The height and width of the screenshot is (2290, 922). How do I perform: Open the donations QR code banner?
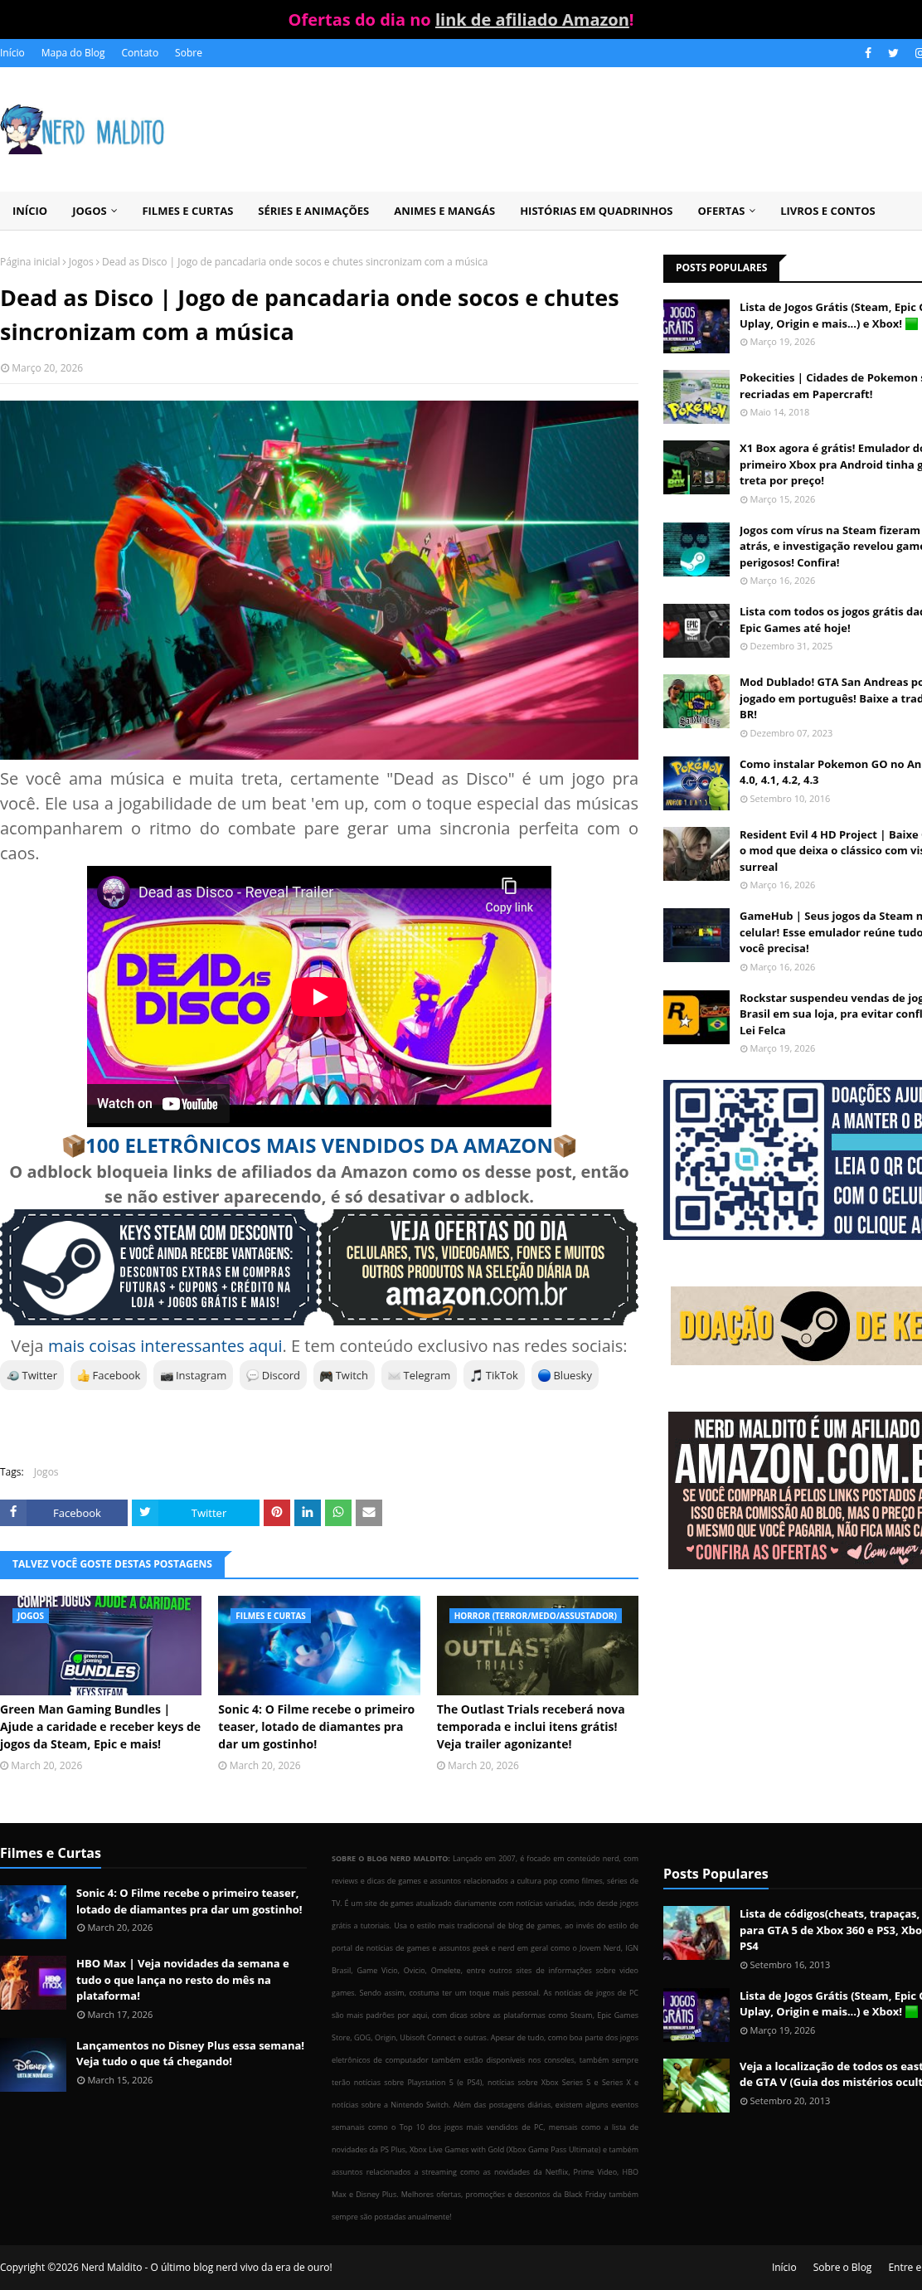click(792, 1160)
